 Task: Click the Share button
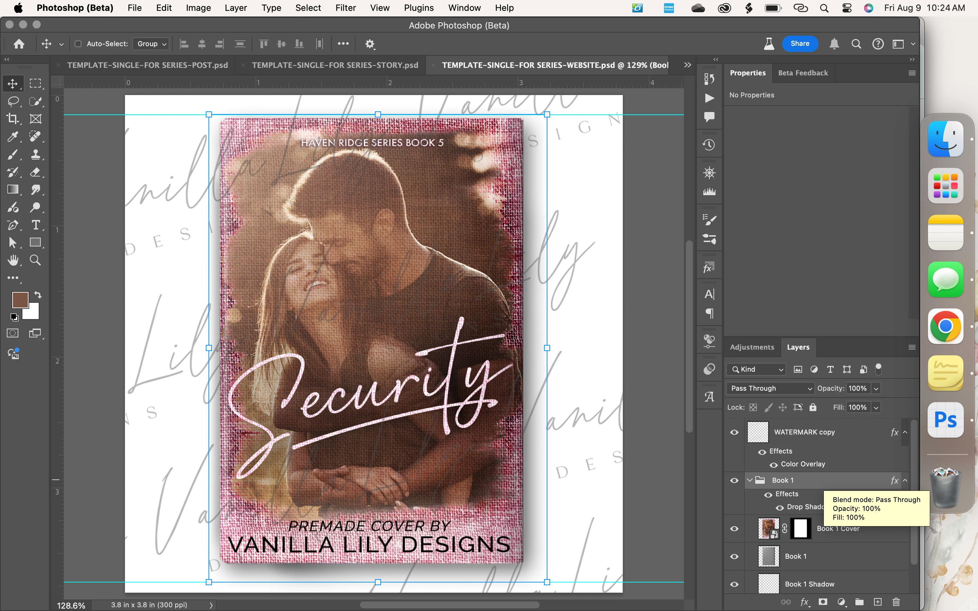pos(800,44)
